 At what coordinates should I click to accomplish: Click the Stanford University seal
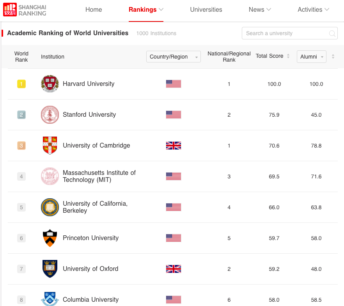tap(50, 114)
